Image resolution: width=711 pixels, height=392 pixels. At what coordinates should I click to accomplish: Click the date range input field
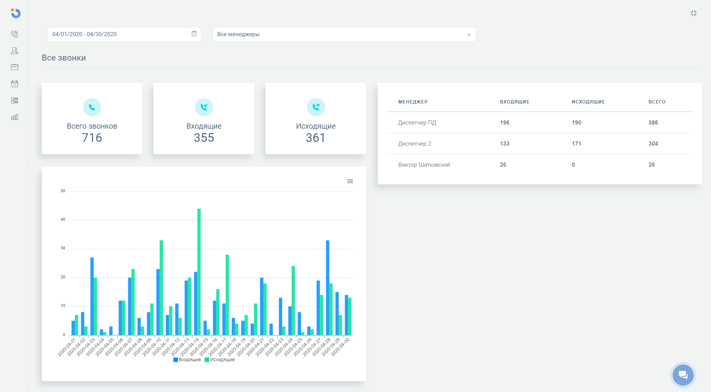click(x=120, y=34)
